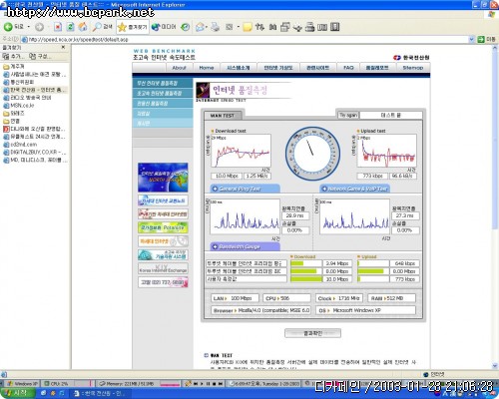This screenshot has height=399, width=499.
Task: Open the Sitemap nav tab
Action: 412,68
